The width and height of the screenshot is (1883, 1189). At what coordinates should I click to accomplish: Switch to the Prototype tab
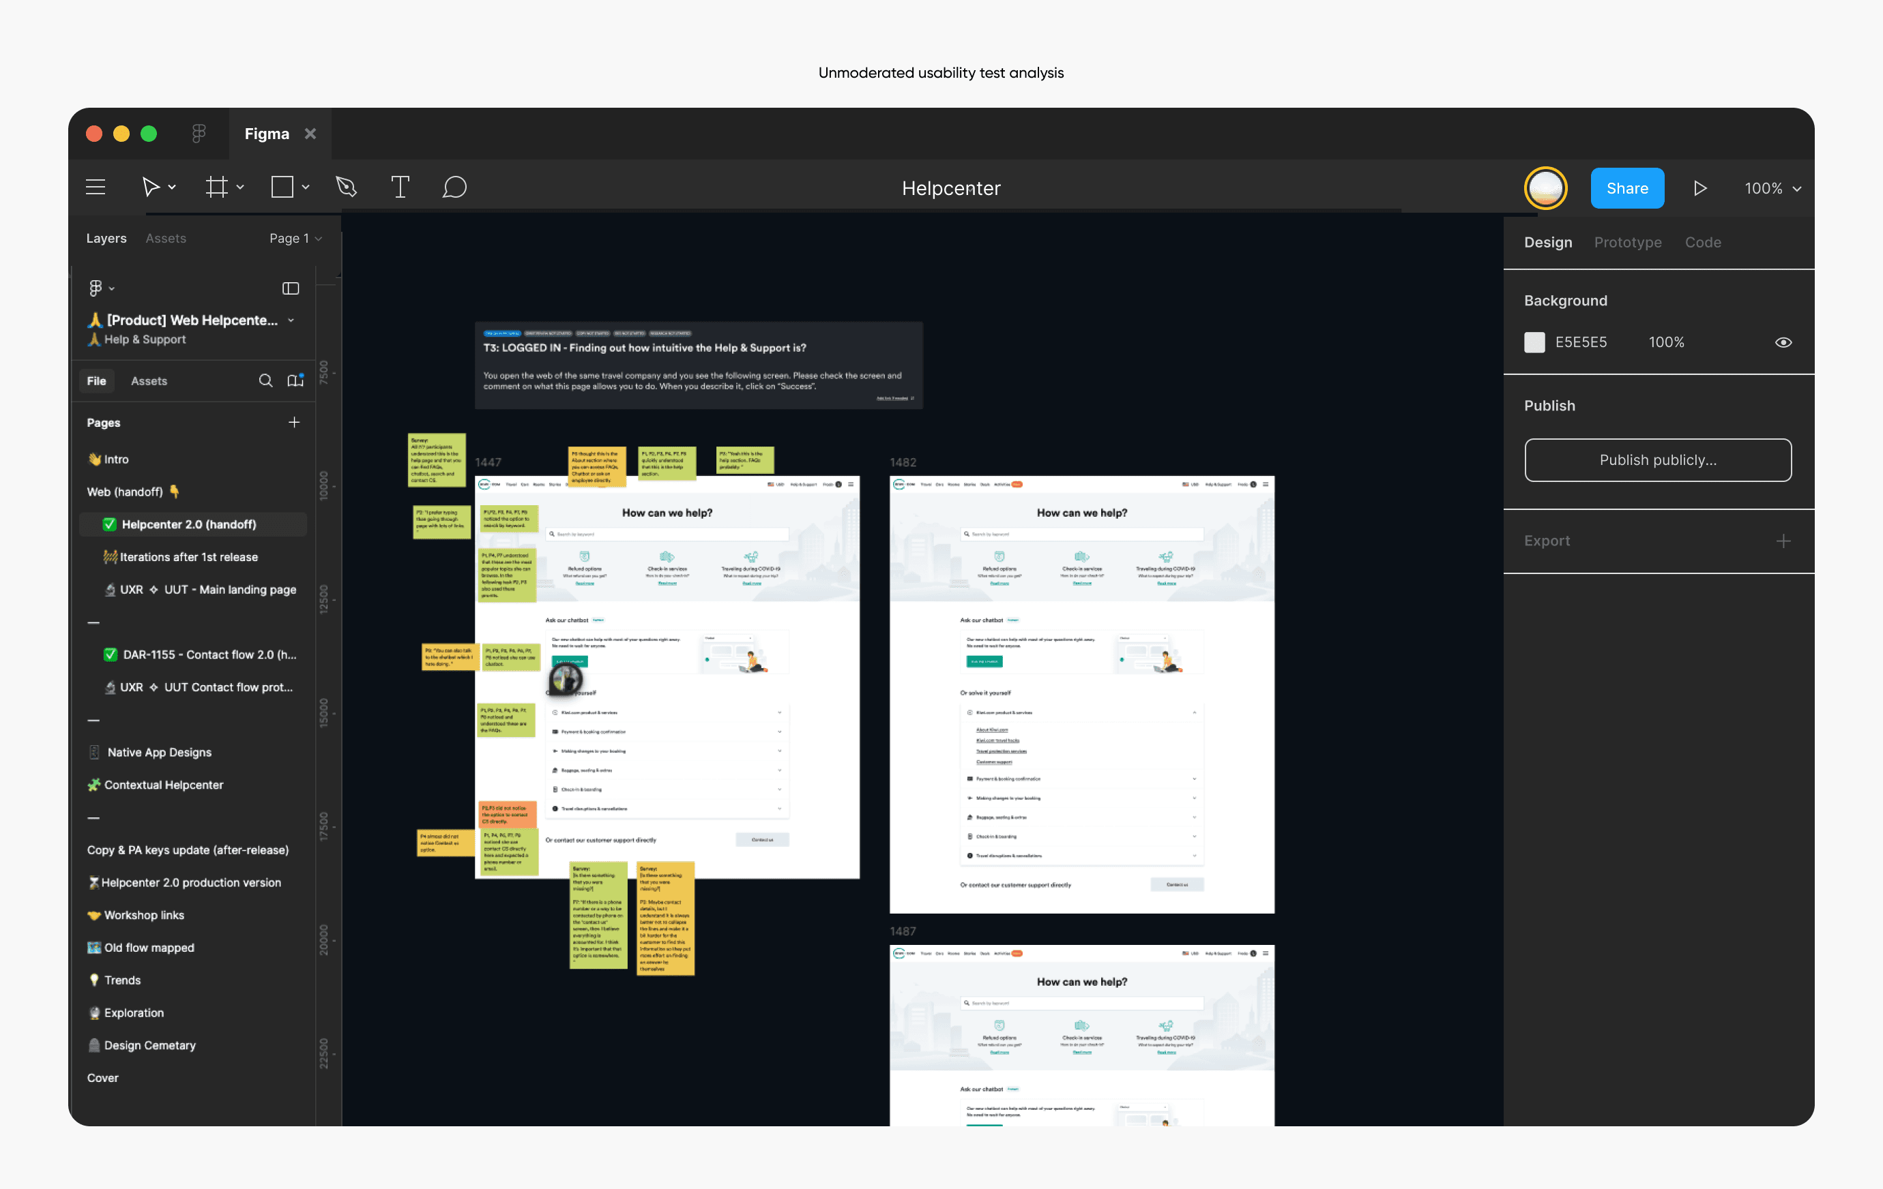1627,242
